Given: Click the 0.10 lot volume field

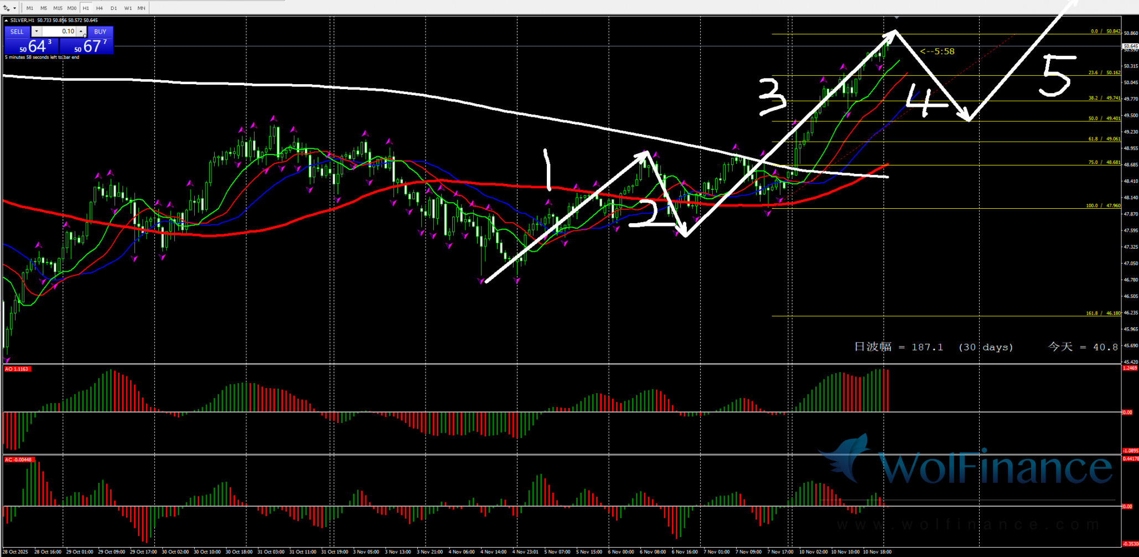Looking at the screenshot, I should point(60,32).
